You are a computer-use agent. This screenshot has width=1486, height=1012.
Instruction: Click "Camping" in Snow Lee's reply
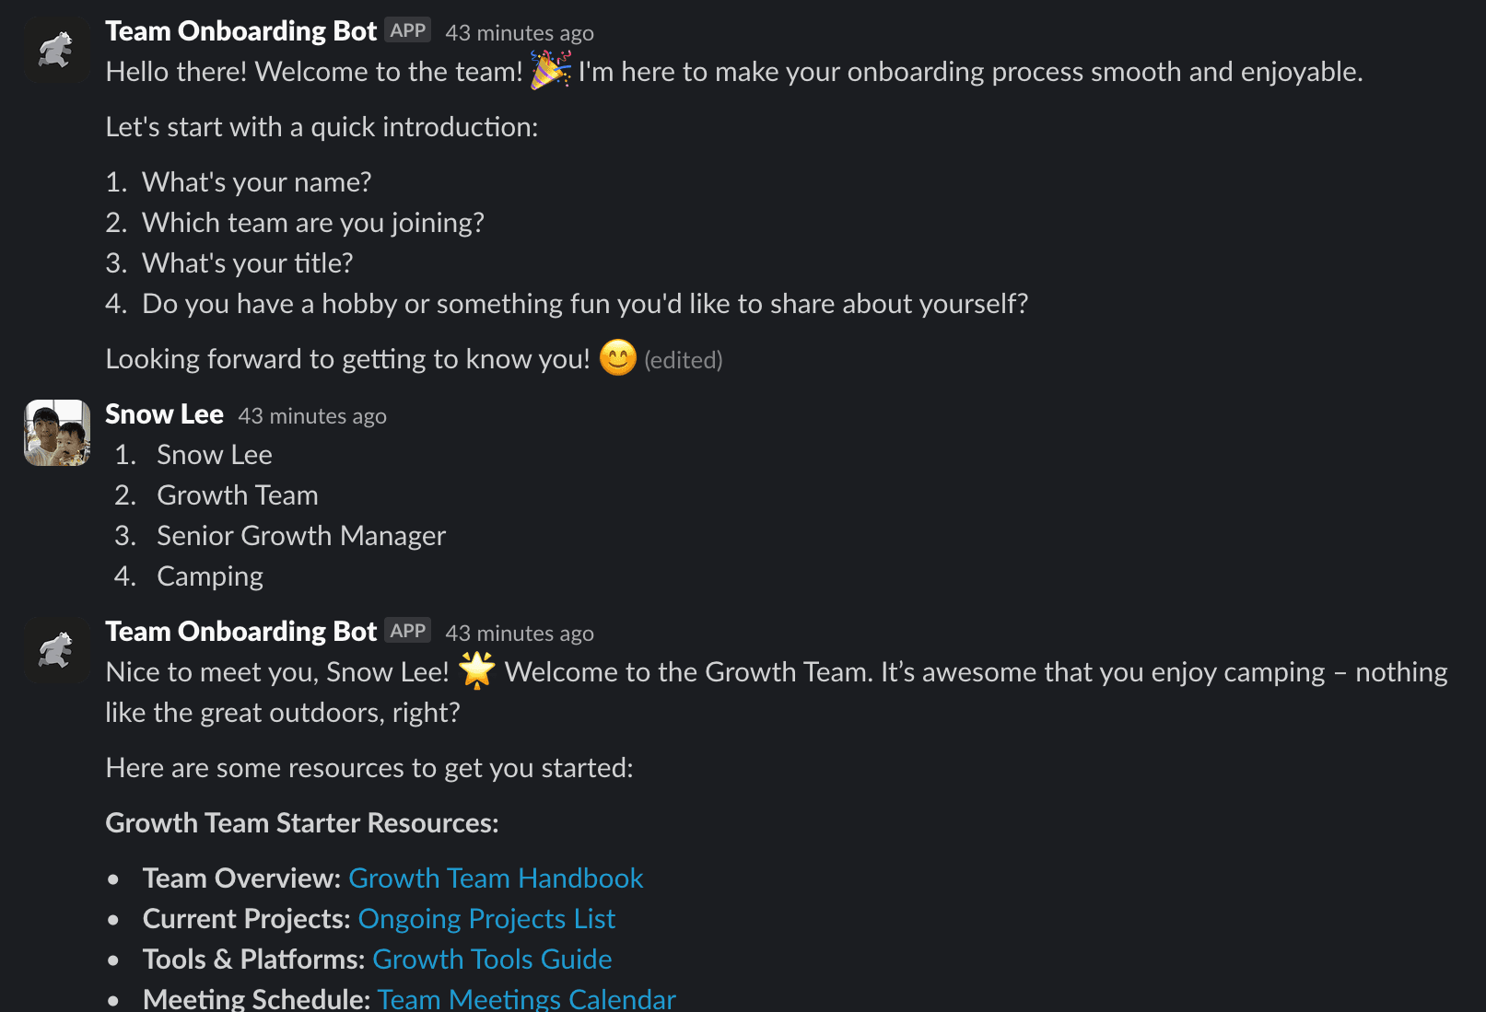pos(210,576)
